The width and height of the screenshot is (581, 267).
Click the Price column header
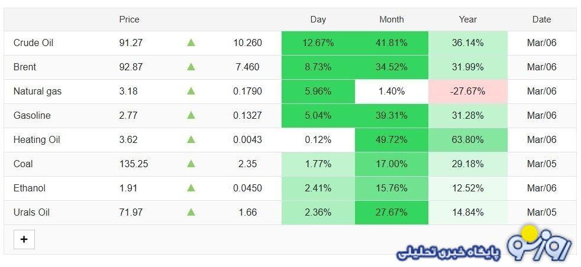coord(129,19)
